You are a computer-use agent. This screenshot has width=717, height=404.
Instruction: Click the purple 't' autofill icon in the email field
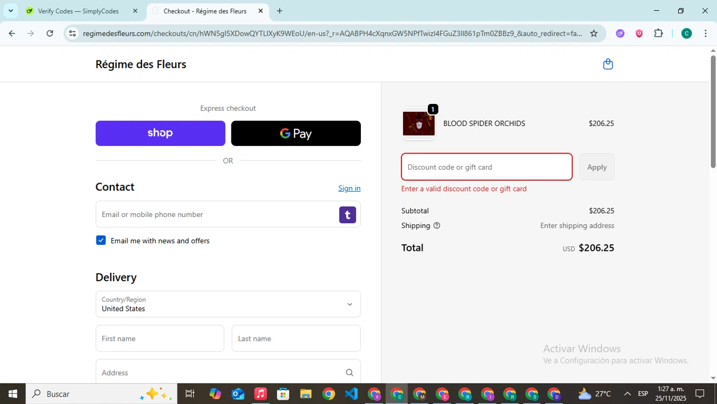(348, 215)
